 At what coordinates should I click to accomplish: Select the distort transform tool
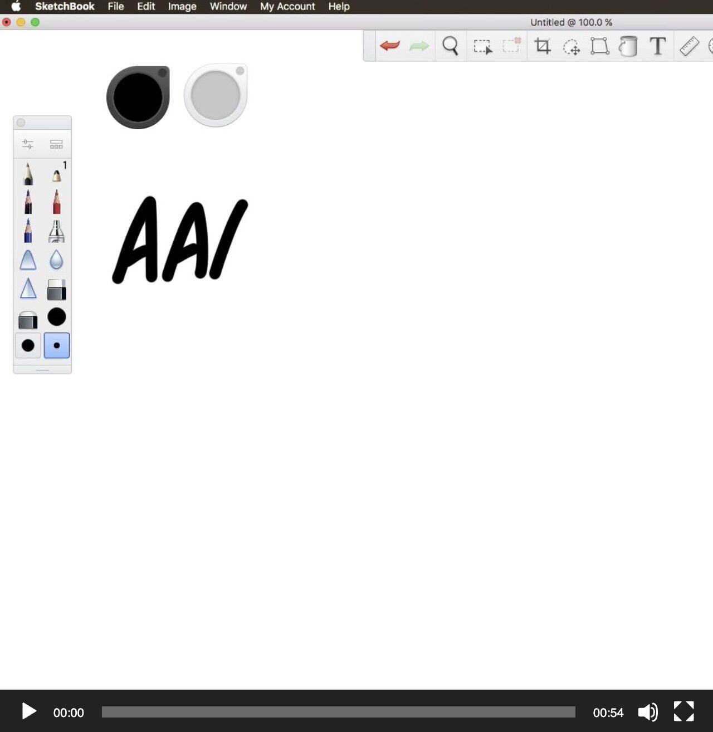pos(600,46)
